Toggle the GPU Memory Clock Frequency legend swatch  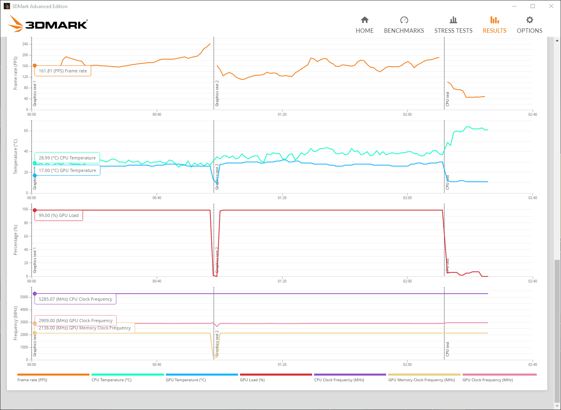pos(424,375)
